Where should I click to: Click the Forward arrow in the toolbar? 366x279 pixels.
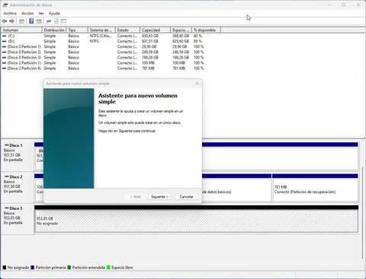[11, 21]
